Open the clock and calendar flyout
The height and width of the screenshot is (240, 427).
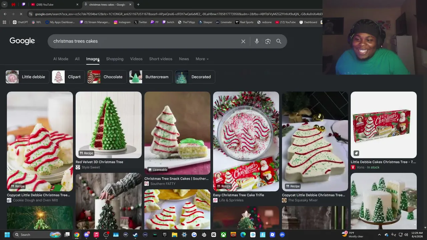[417, 235]
